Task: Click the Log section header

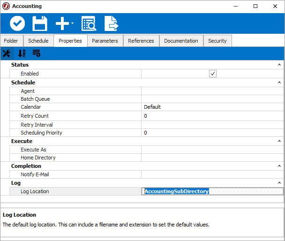Action: pyautogui.click(x=16, y=183)
